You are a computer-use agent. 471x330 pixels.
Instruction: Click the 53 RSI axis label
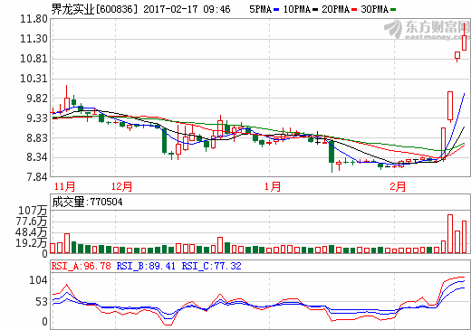click(x=42, y=302)
